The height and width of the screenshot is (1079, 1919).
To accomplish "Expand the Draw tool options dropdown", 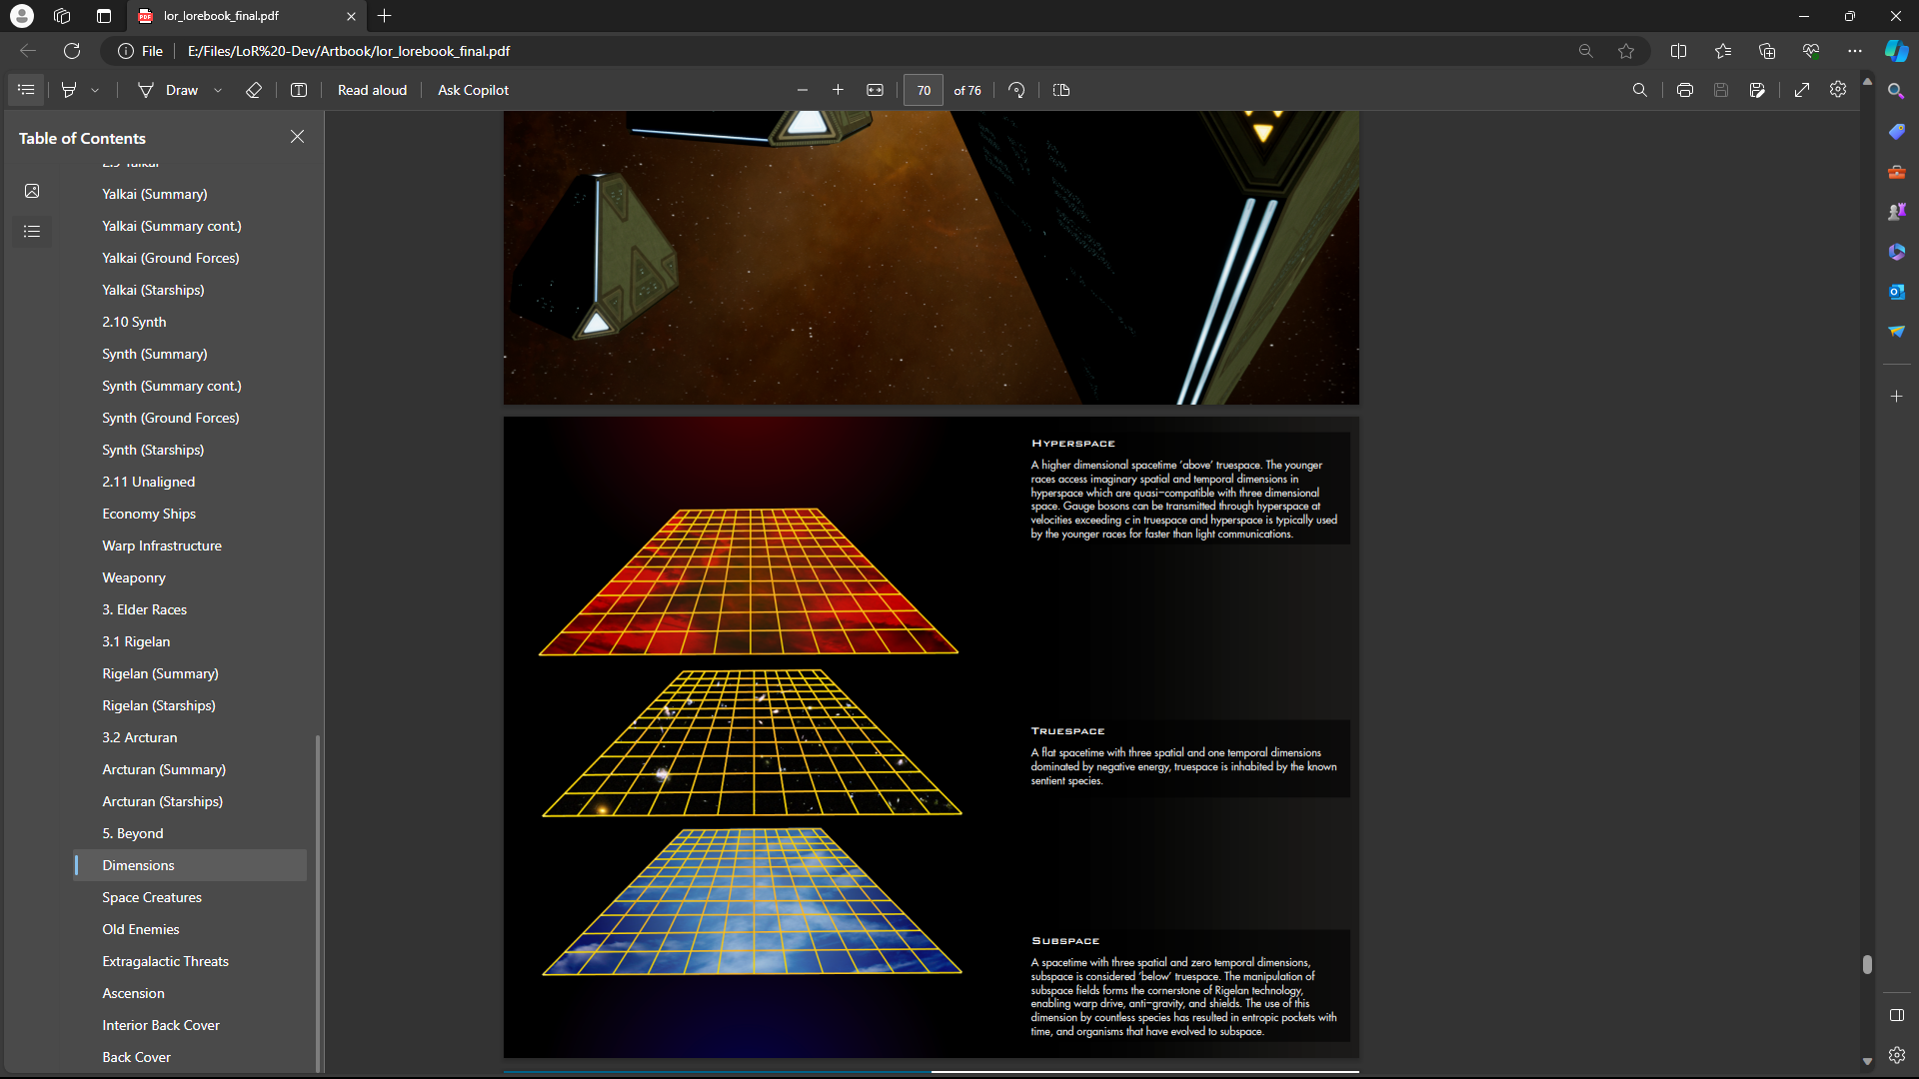I will [x=218, y=90].
